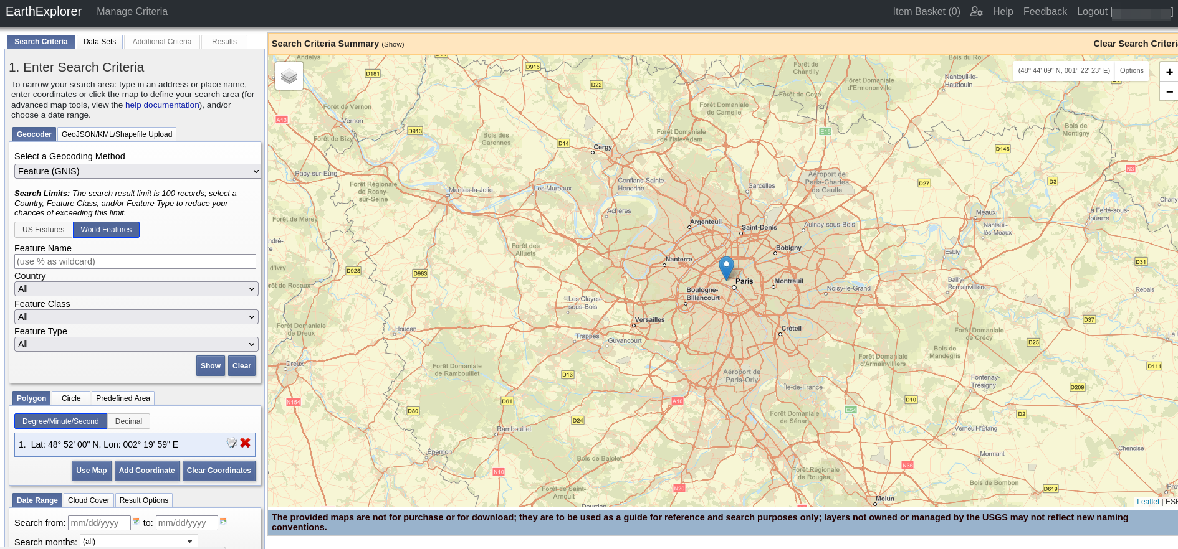
Task: Open the Search from calendar picker icon
Action: 136,522
